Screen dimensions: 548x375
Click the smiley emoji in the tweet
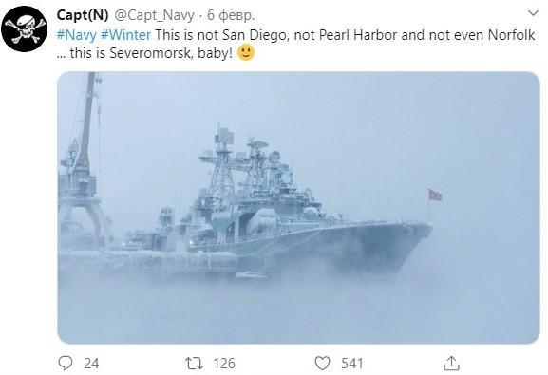click(x=246, y=52)
